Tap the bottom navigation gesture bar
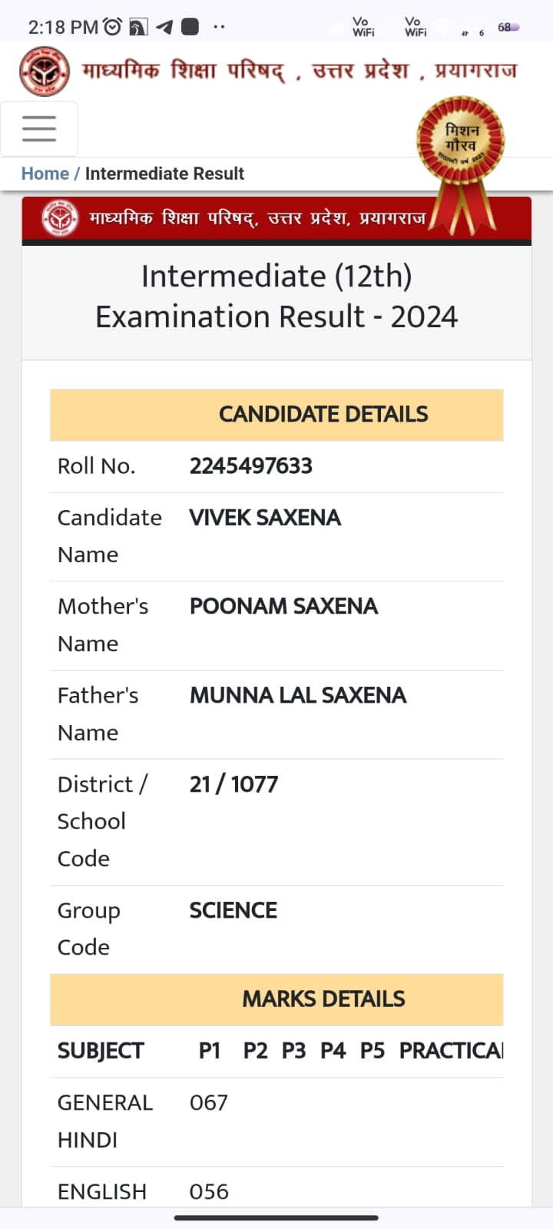Viewport: 553px width, 1229px height. tap(276, 1217)
